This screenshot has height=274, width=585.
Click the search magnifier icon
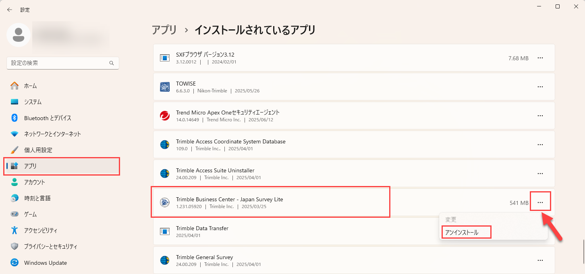pyautogui.click(x=112, y=63)
